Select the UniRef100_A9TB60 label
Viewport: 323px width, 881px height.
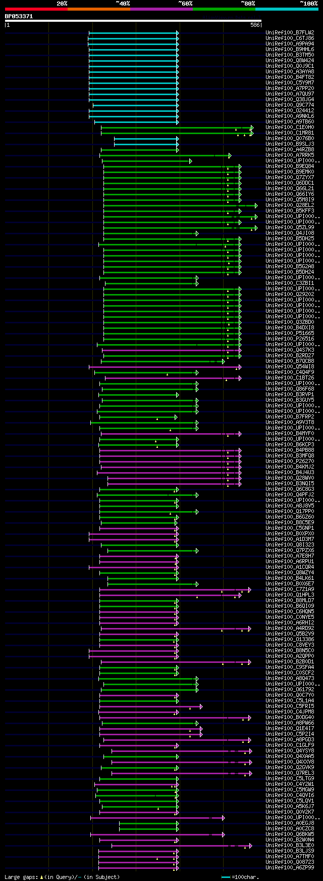[x=290, y=122]
